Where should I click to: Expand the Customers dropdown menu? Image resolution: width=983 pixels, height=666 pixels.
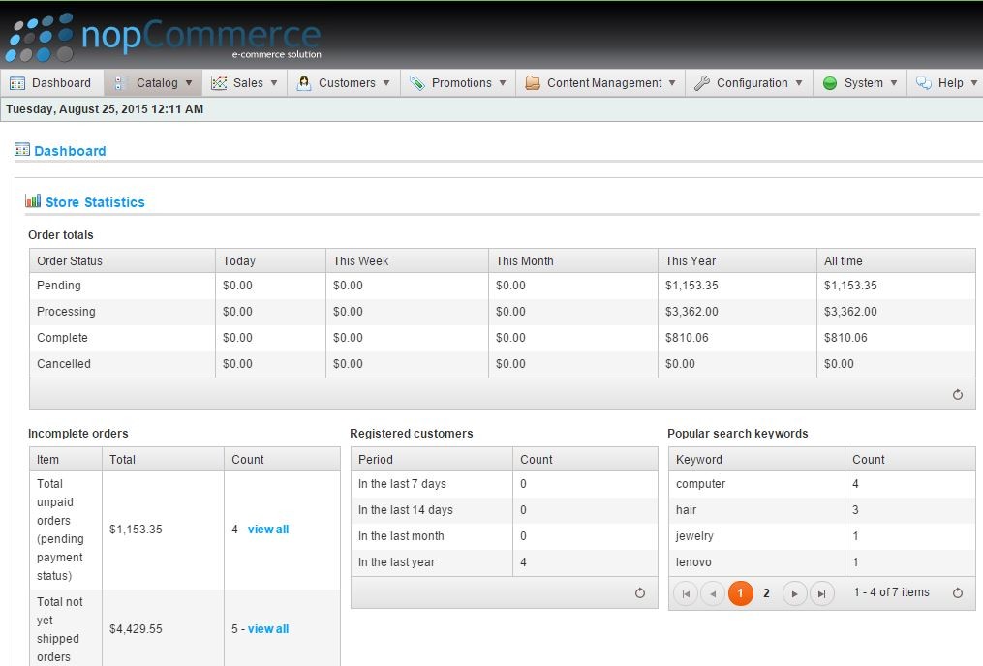point(346,83)
